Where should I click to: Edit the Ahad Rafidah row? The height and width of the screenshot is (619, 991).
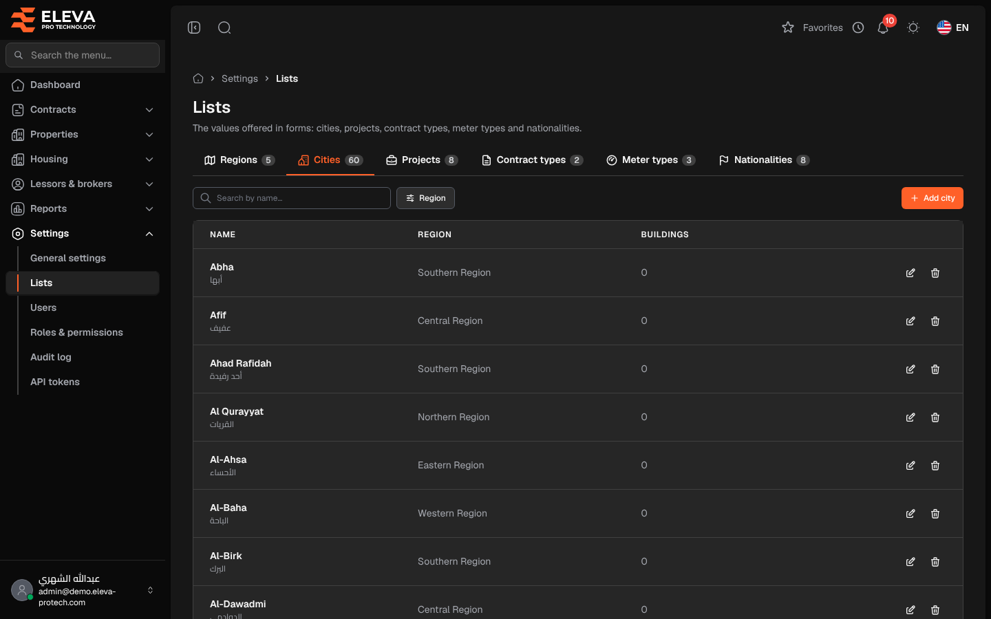click(x=910, y=369)
